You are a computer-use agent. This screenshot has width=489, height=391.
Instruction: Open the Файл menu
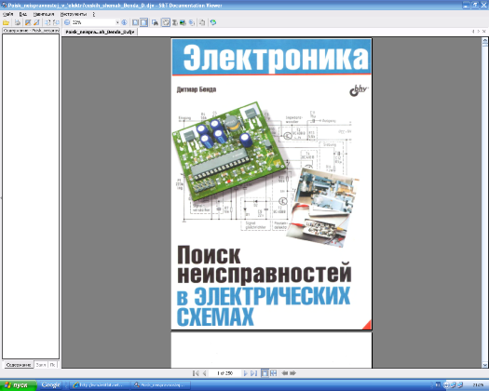pyautogui.click(x=8, y=14)
